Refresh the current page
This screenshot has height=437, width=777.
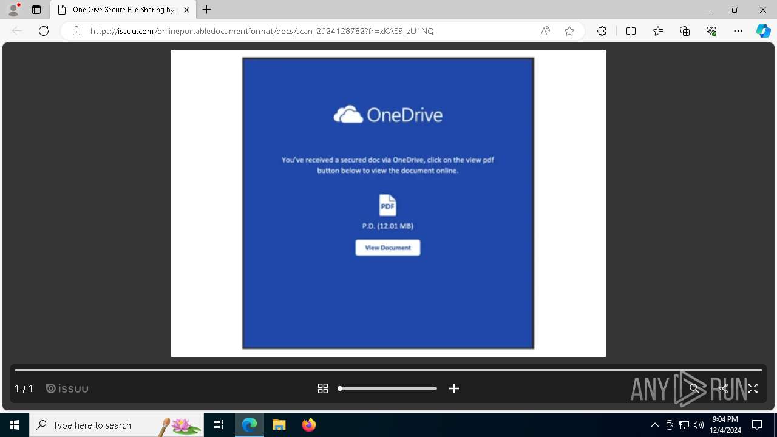(x=44, y=31)
